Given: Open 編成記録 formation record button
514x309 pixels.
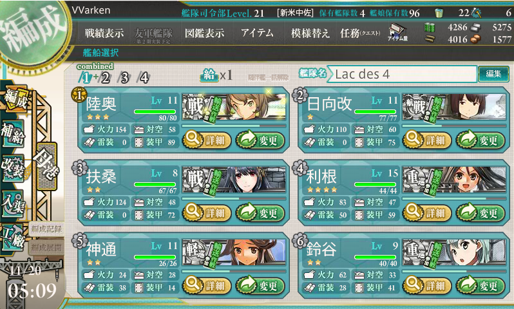Looking at the screenshot, I should click(46, 229).
